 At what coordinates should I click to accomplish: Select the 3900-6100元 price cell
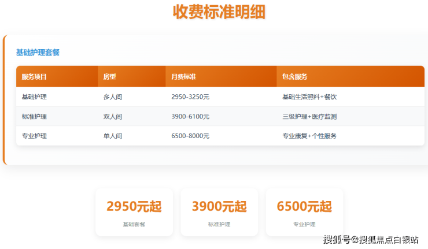coord(190,117)
